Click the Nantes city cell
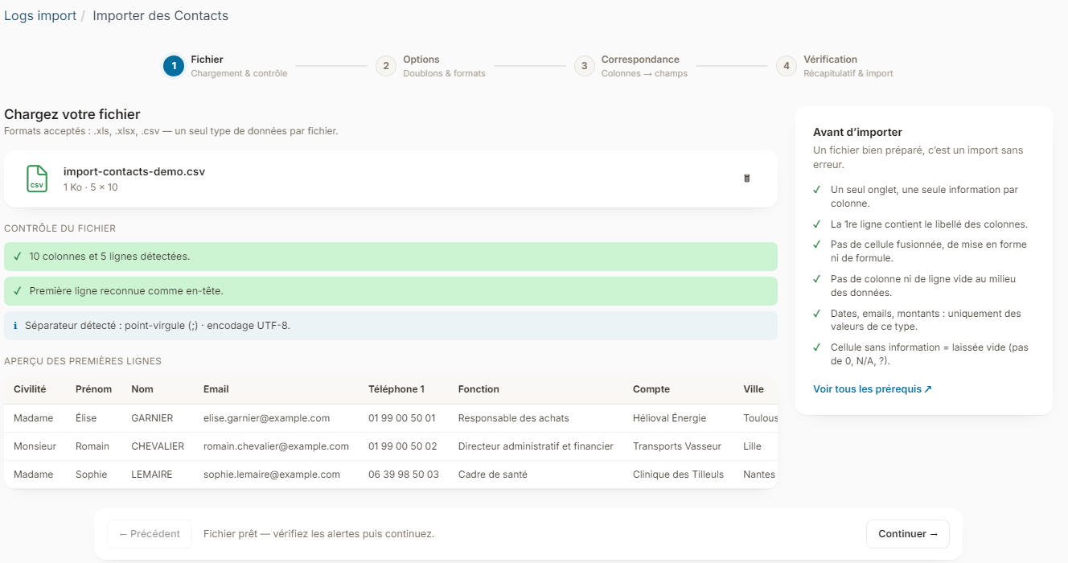Image resolution: width=1068 pixels, height=563 pixels. 759,475
